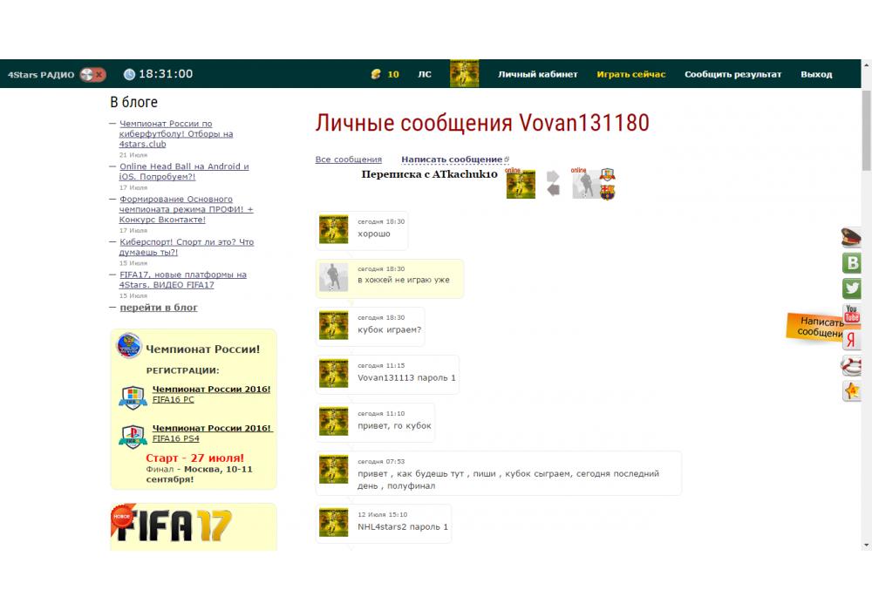
Task: Click the upper club shield badge
Action: click(x=607, y=175)
